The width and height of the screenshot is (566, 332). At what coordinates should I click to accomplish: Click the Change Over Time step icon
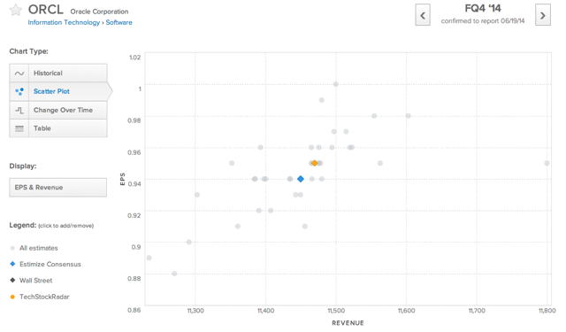[x=19, y=110]
